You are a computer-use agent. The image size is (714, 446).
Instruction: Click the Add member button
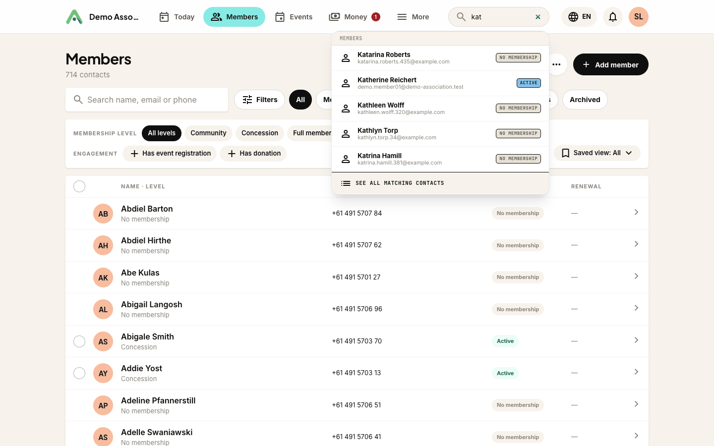click(611, 64)
